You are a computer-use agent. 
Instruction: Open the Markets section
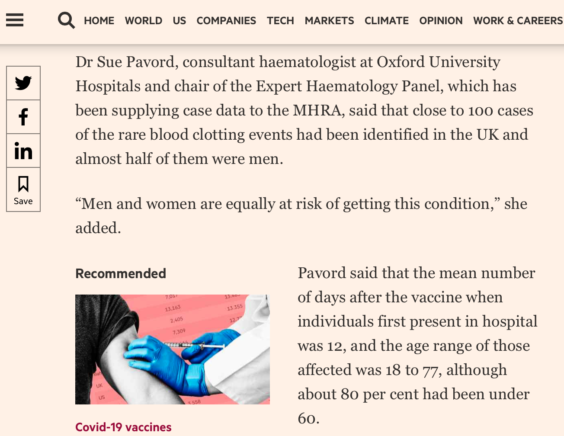(329, 21)
